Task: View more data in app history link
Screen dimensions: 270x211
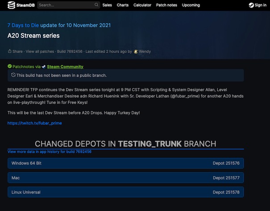Action: coord(49,152)
